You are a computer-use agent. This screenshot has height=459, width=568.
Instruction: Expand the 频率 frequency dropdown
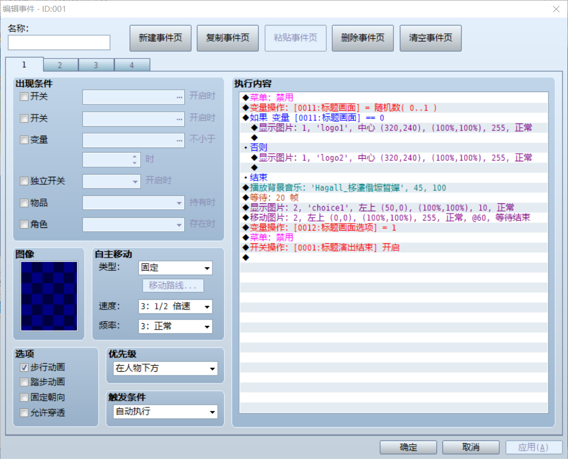[175, 326]
